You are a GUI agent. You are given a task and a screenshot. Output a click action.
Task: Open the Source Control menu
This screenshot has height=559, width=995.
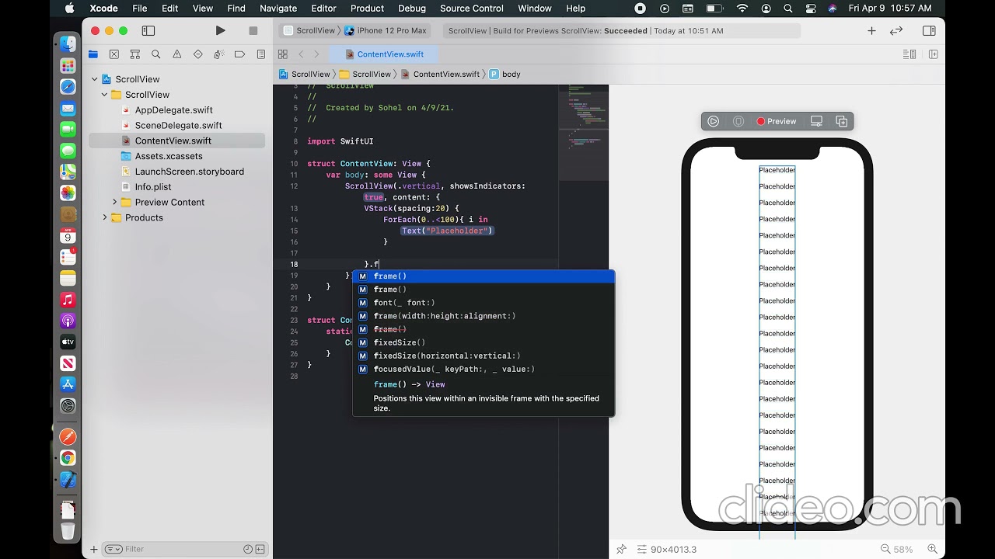472,9
